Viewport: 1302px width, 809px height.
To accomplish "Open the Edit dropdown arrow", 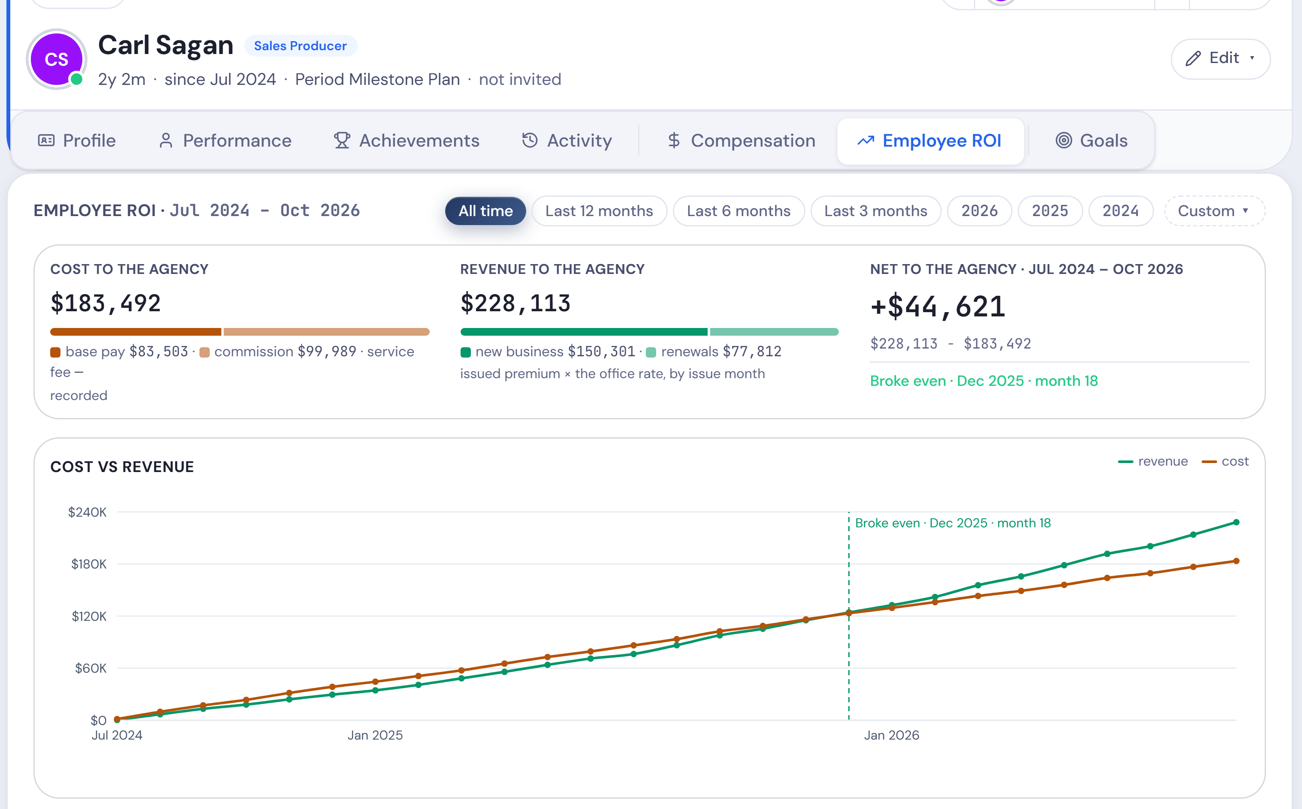I will [1252, 58].
